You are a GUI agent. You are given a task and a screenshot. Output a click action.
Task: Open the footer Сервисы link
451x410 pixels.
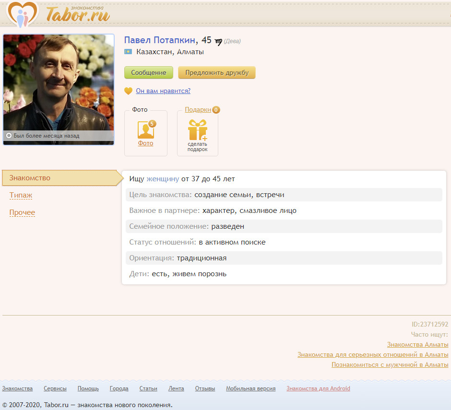click(55, 388)
